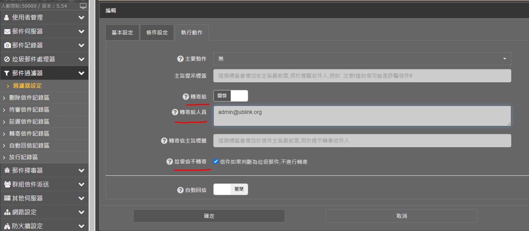Toggle the 自動回信 auto-reply switch
Screen dimensions: 529x231
(230, 189)
